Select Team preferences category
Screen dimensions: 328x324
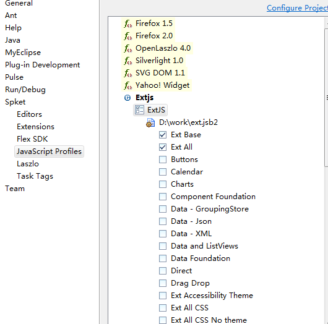pos(15,189)
